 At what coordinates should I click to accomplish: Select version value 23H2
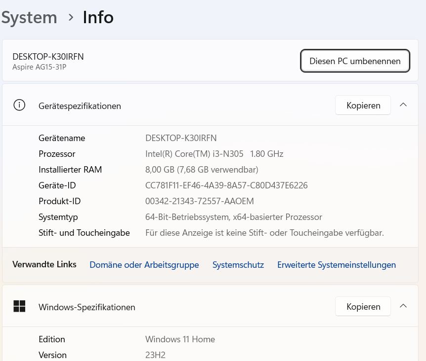[x=155, y=355]
